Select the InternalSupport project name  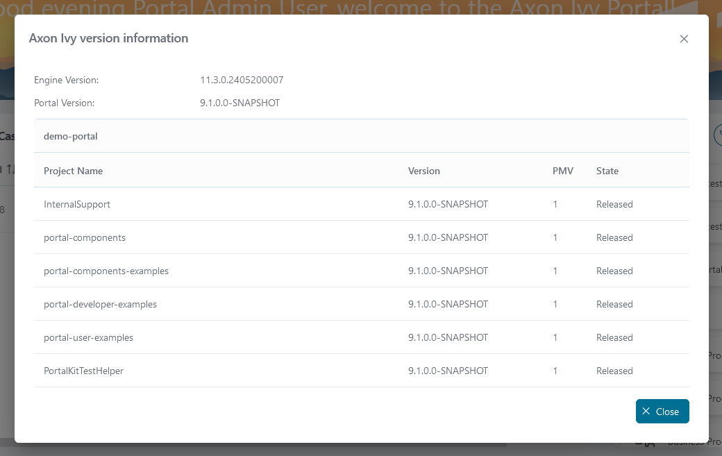click(x=77, y=204)
